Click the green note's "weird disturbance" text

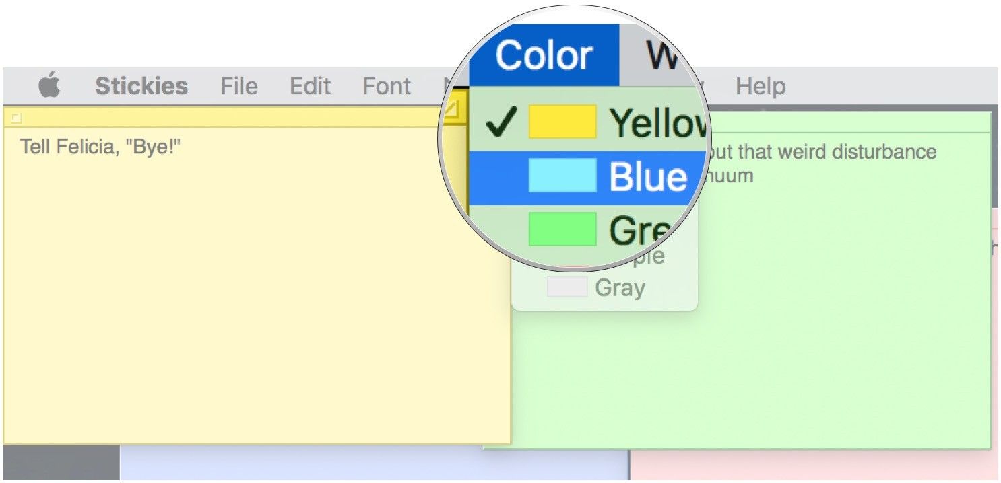pos(835,152)
